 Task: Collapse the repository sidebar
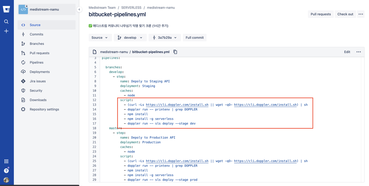point(79,9)
